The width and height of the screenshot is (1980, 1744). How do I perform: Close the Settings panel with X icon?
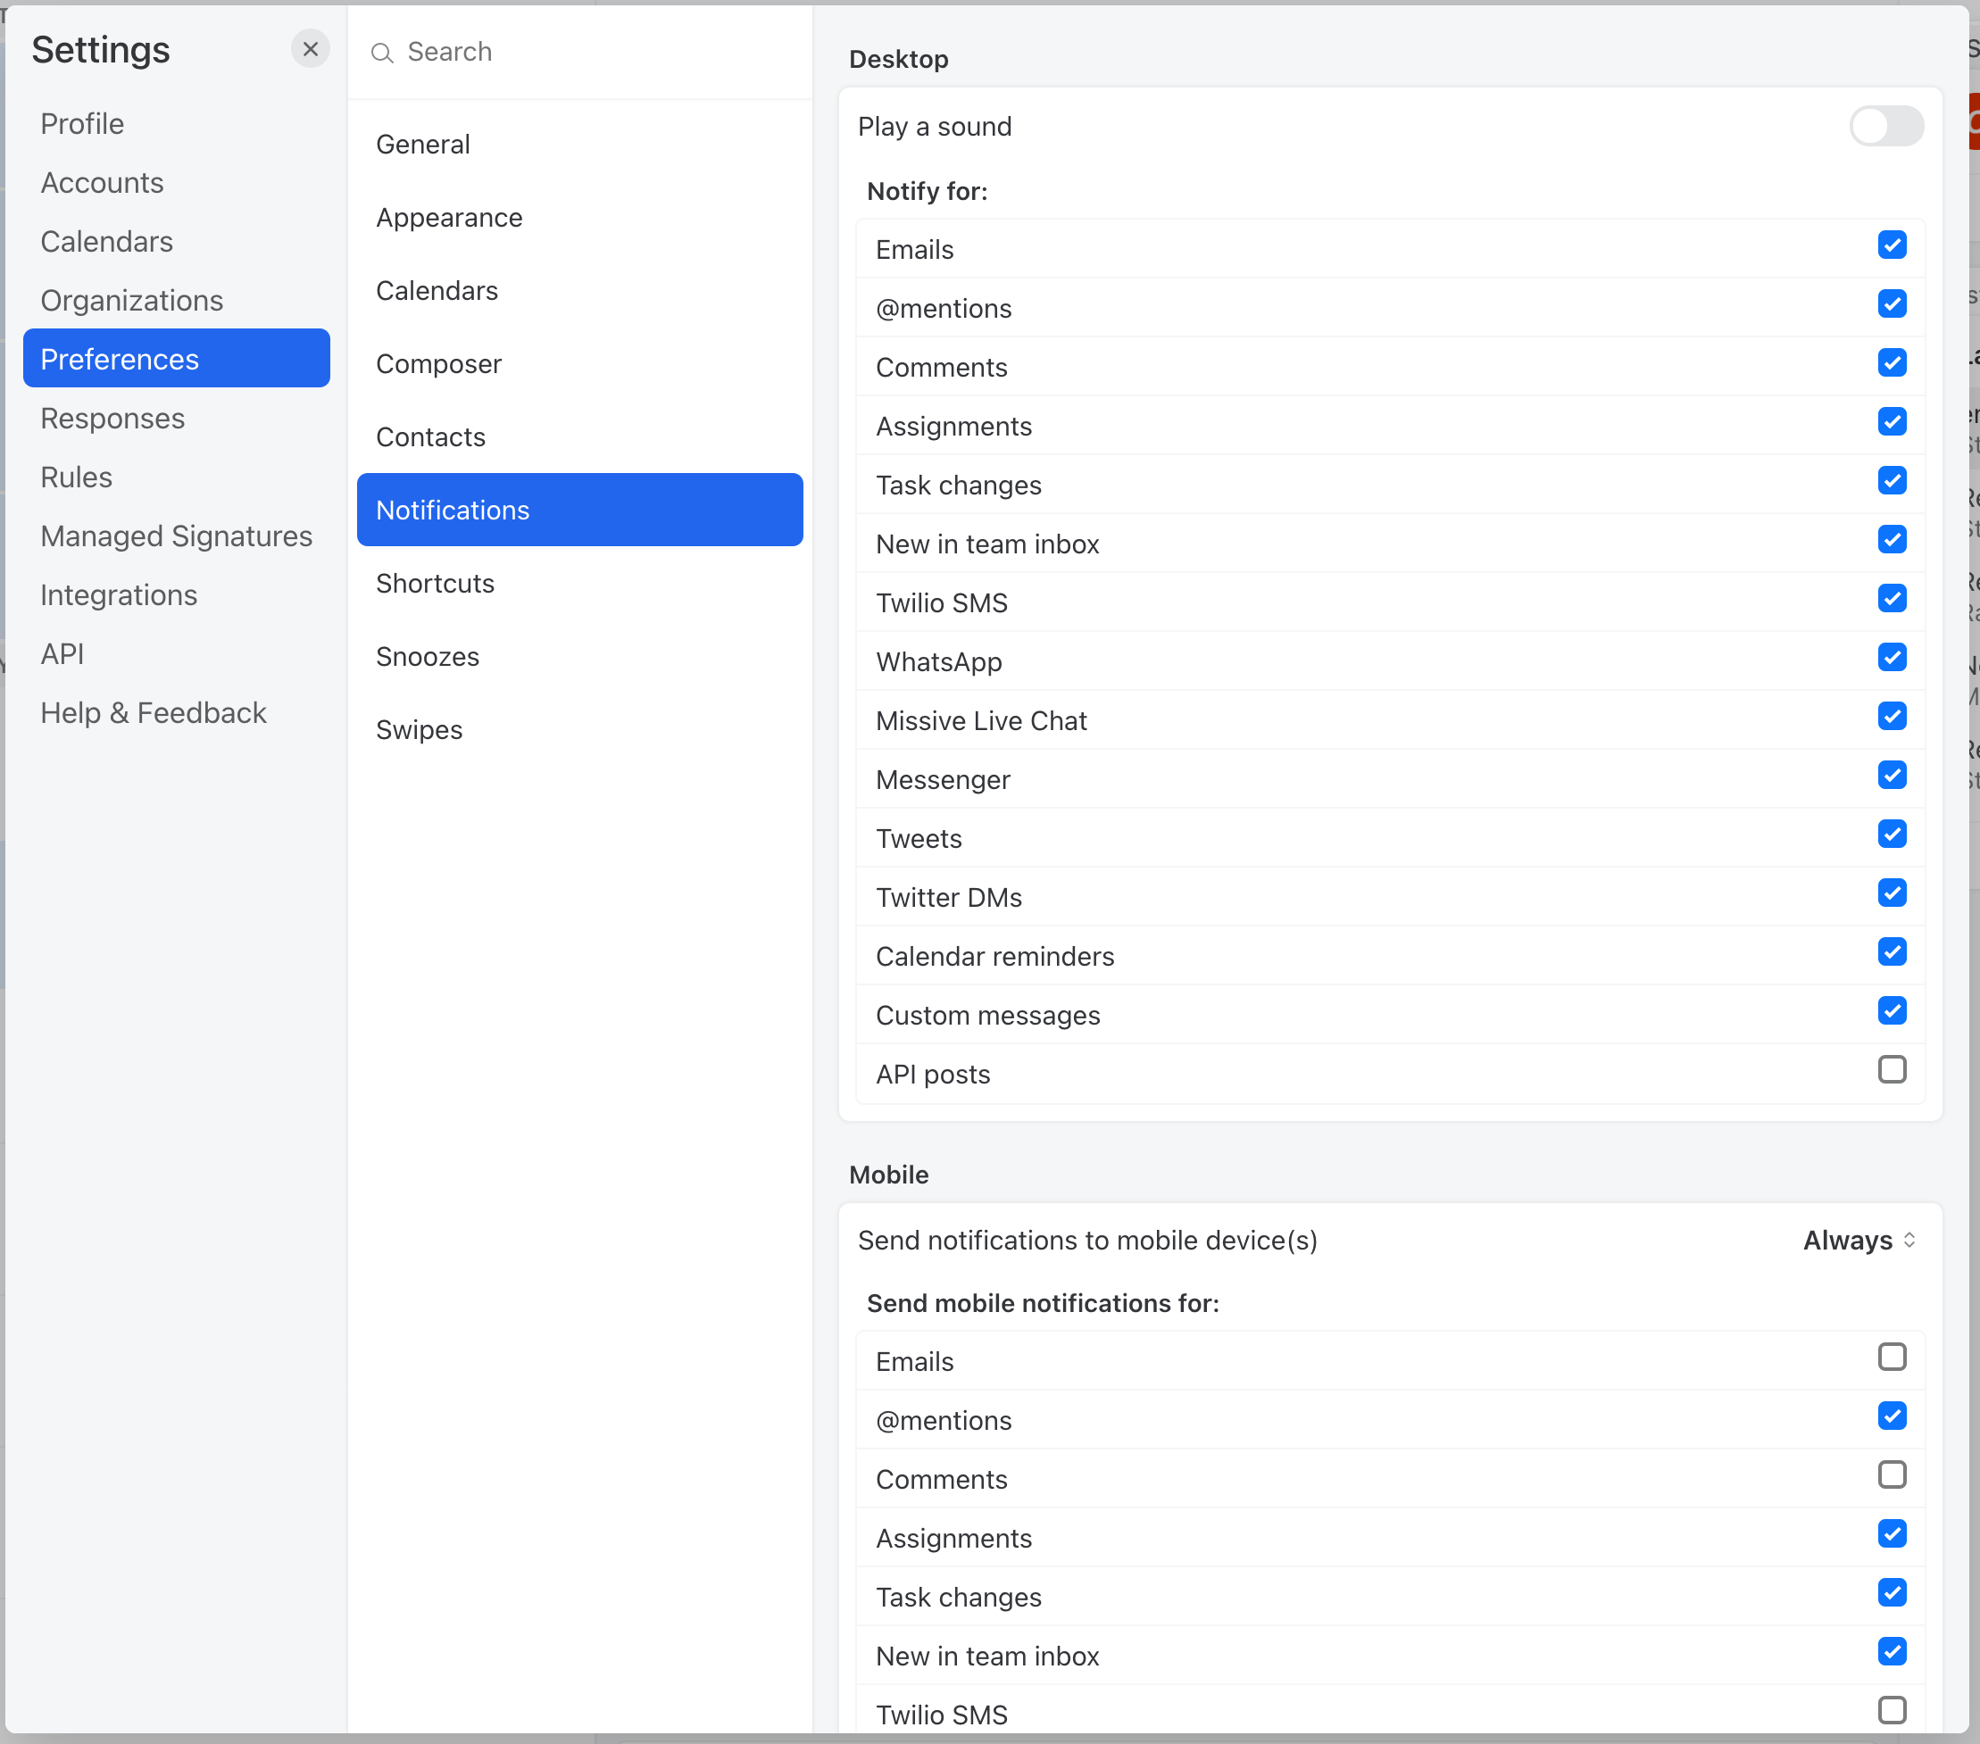310,49
